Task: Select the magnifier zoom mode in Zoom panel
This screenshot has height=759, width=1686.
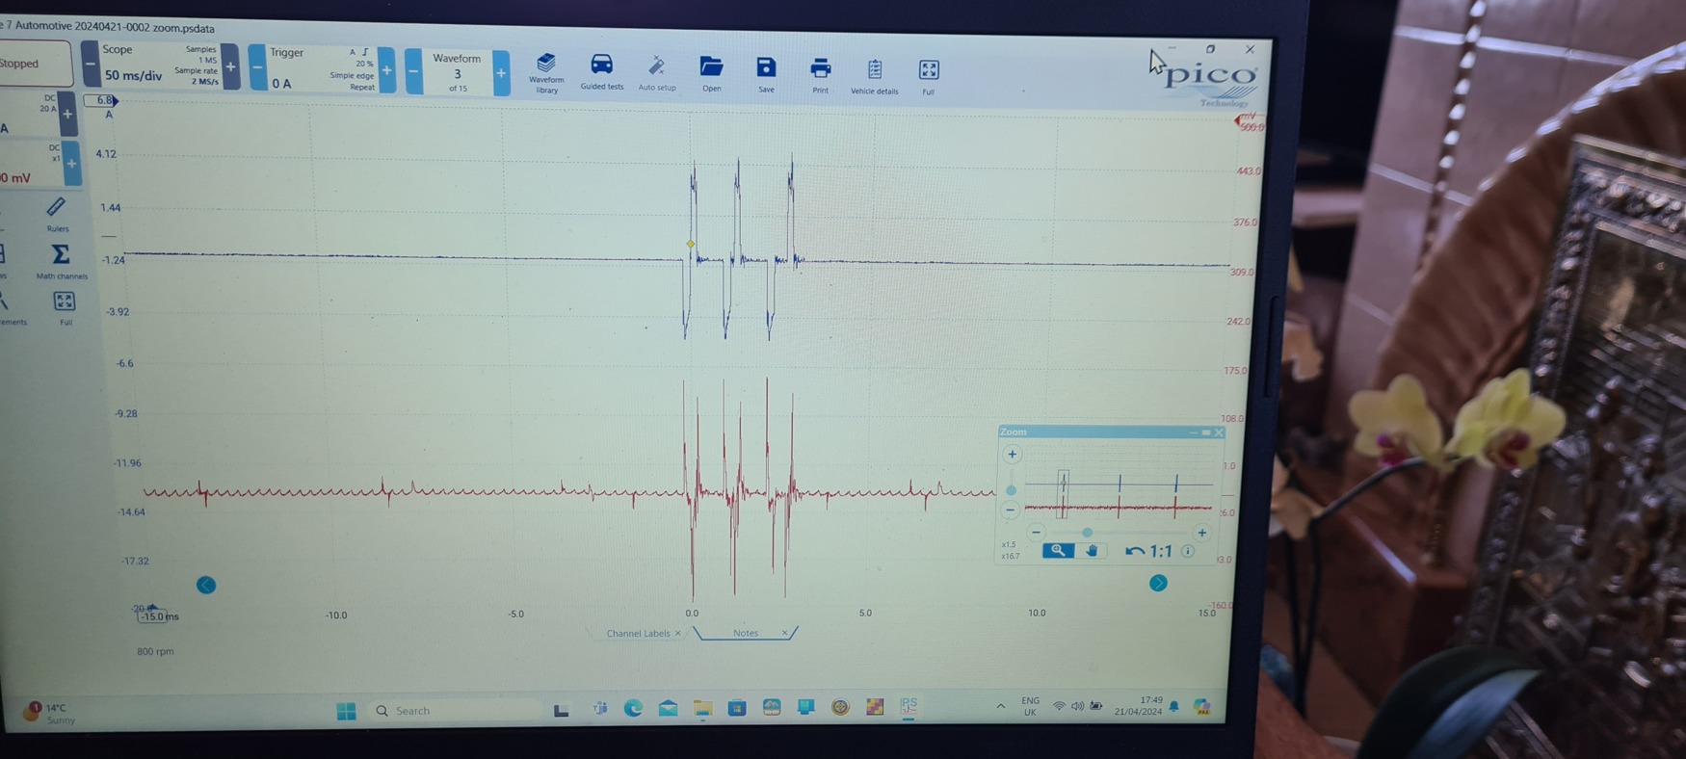Action: [1058, 550]
